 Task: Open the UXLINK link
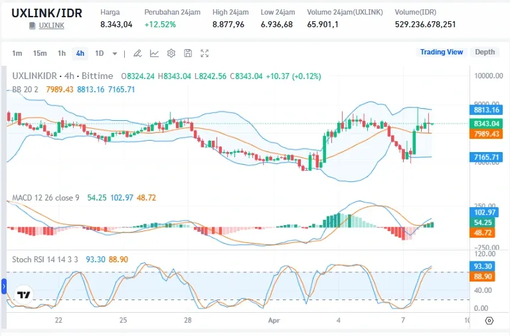51,26
